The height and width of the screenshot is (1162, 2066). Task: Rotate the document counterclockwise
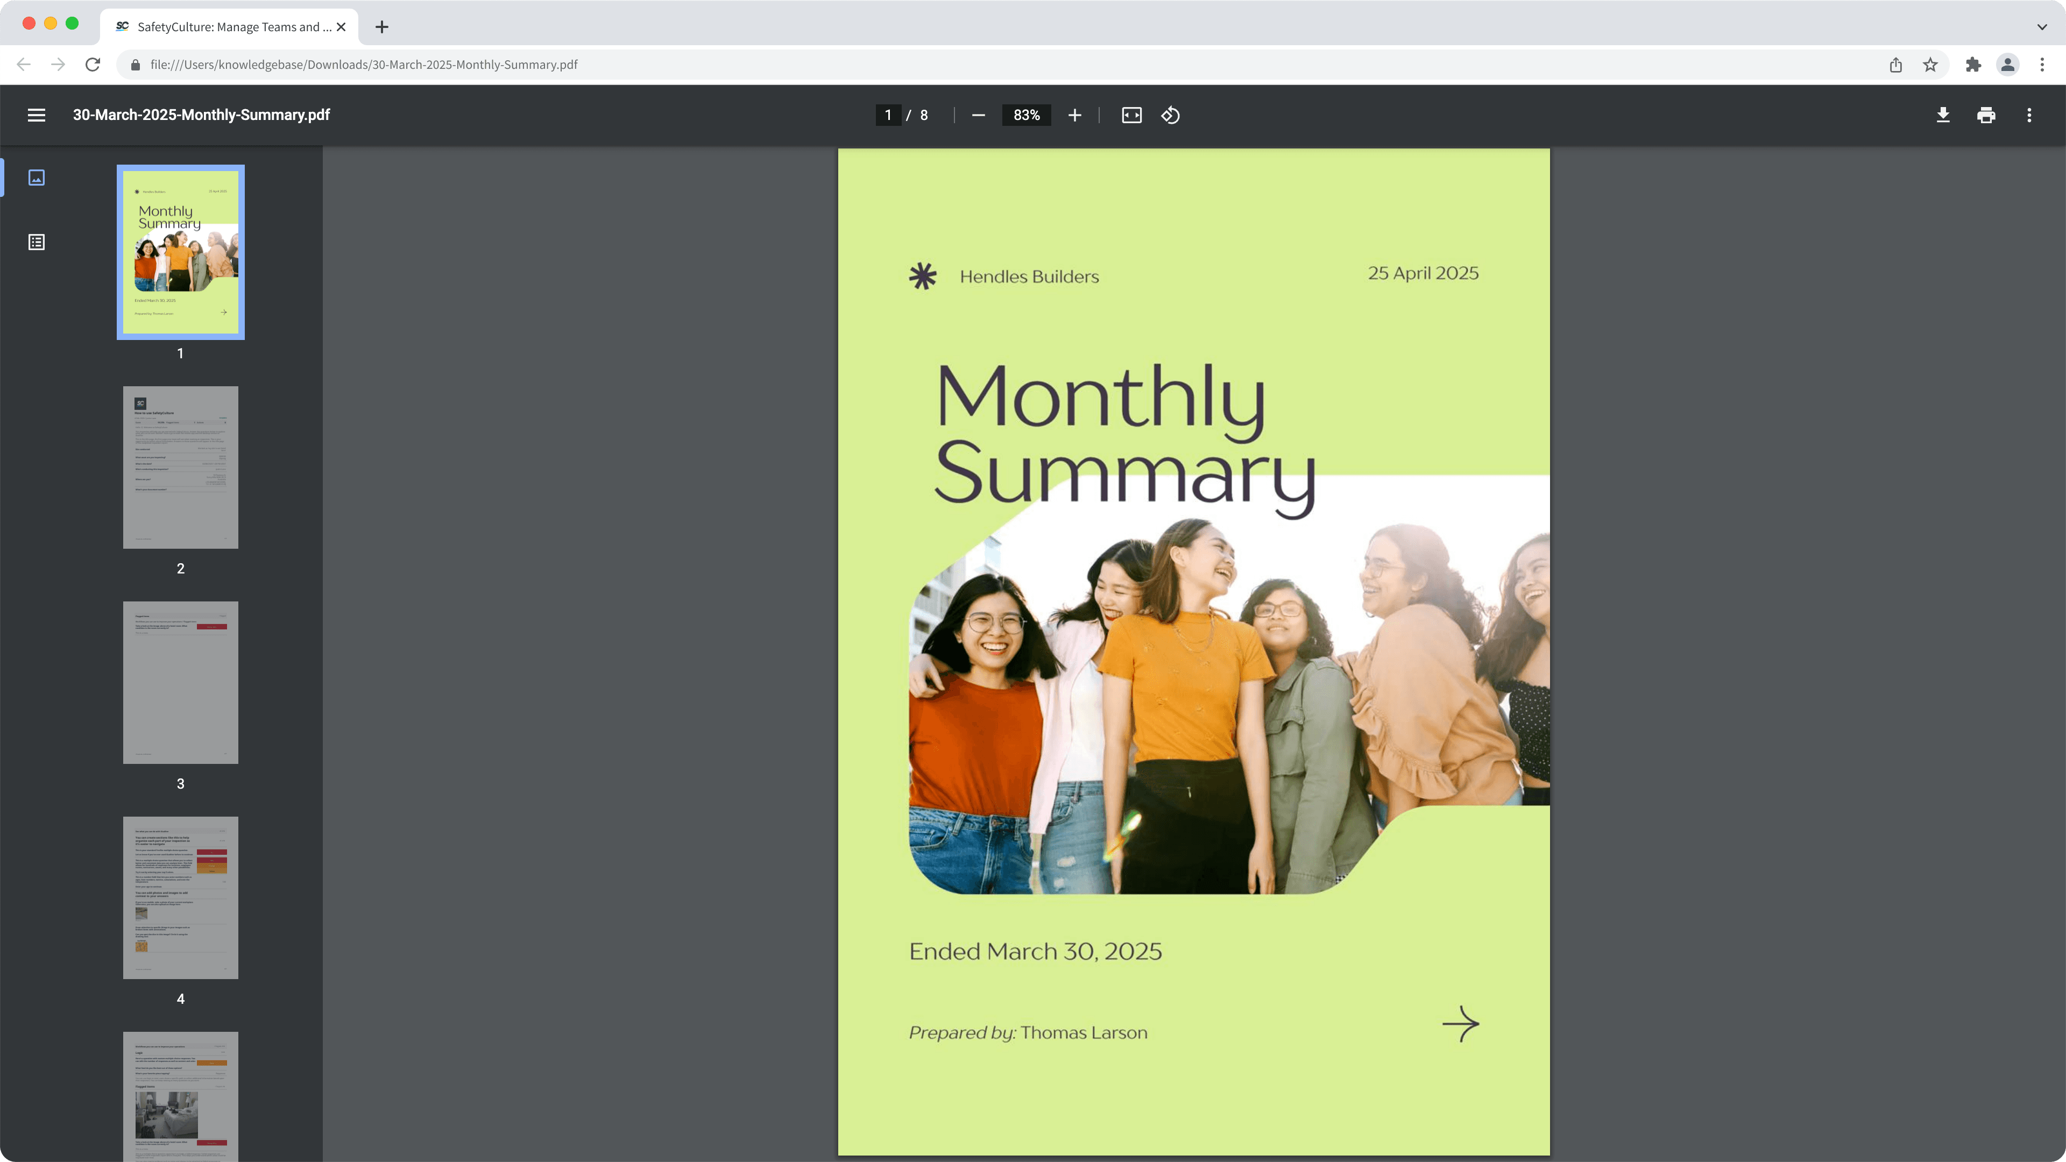(x=1170, y=115)
